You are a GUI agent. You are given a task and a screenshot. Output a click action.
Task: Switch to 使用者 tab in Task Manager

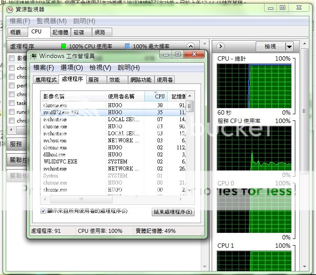[165, 80]
